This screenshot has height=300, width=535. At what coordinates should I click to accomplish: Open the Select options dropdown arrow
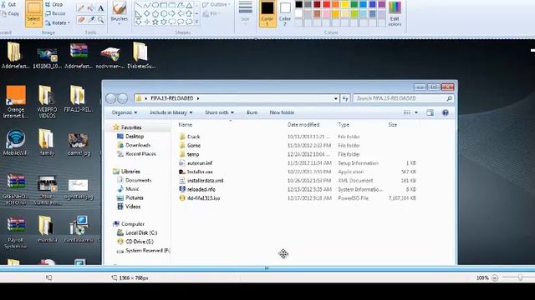click(33, 24)
